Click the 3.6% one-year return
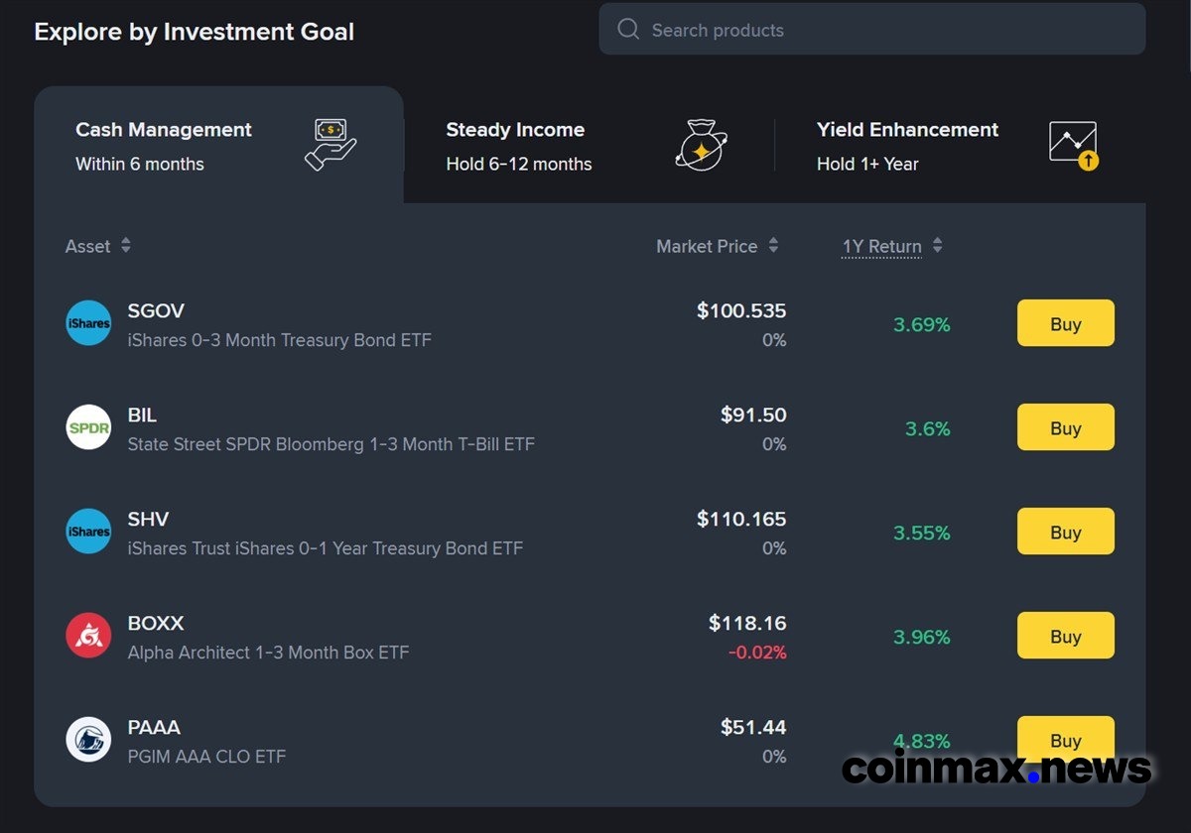The image size is (1191, 833). click(928, 428)
